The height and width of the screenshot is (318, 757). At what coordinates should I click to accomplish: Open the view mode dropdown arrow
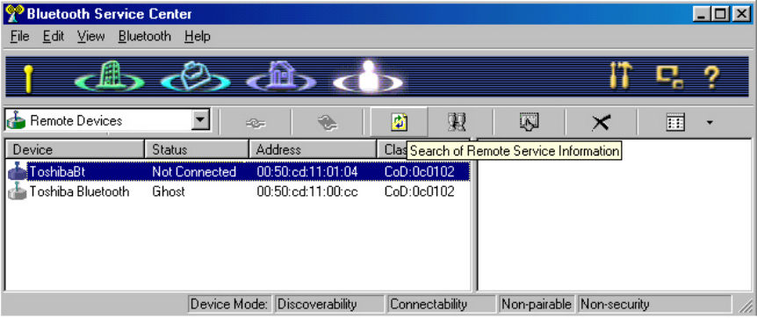[710, 123]
